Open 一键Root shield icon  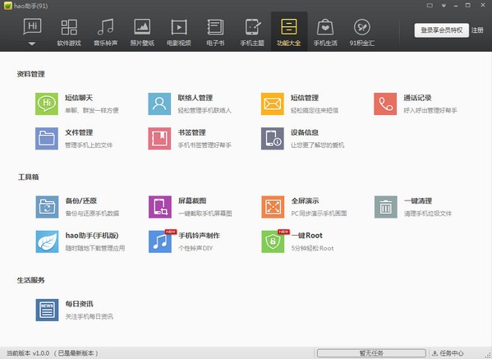coord(273,242)
